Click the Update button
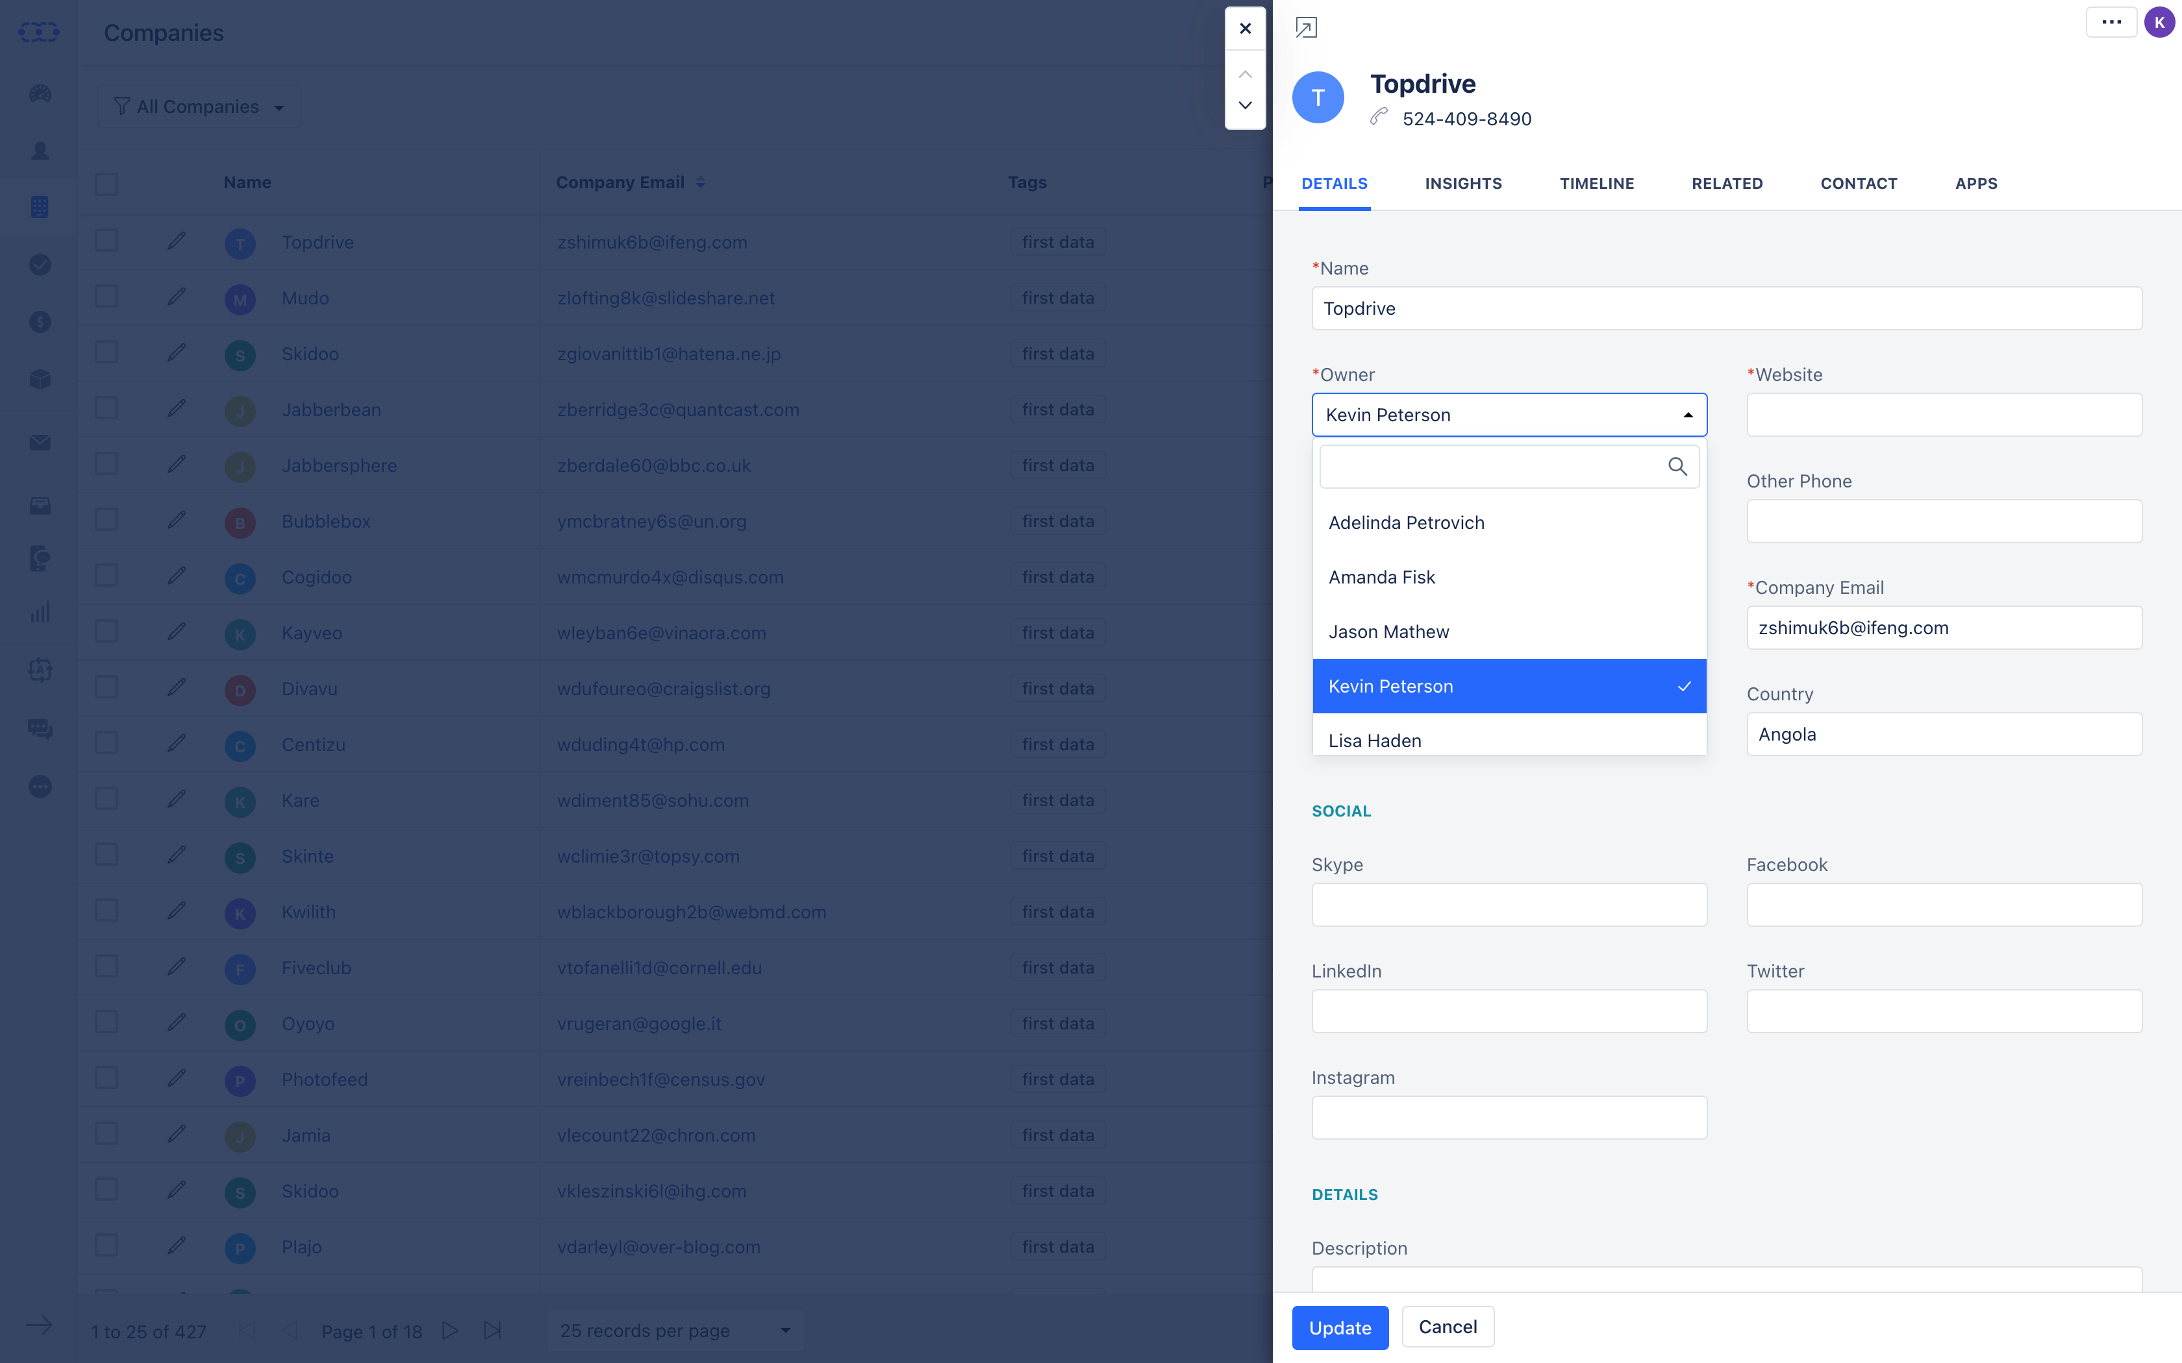Image resolution: width=2182 pixels, height=1363 pixels. pyautogui.click(x=1340, y=1328)
